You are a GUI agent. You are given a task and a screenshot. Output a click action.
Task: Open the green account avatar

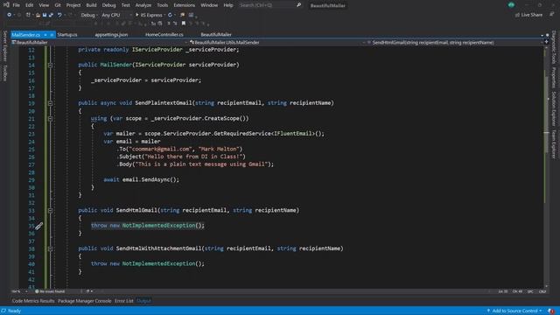tap(511, 5)
